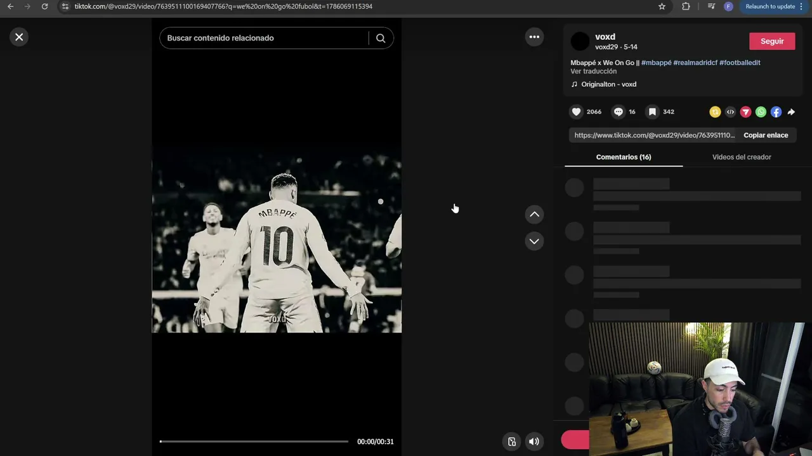Click the 'voxd29 · 5-14' username line

(x=616, y=47)
